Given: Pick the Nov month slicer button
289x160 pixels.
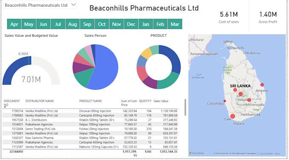Looking at the screenshot, I should pos(116,24).
